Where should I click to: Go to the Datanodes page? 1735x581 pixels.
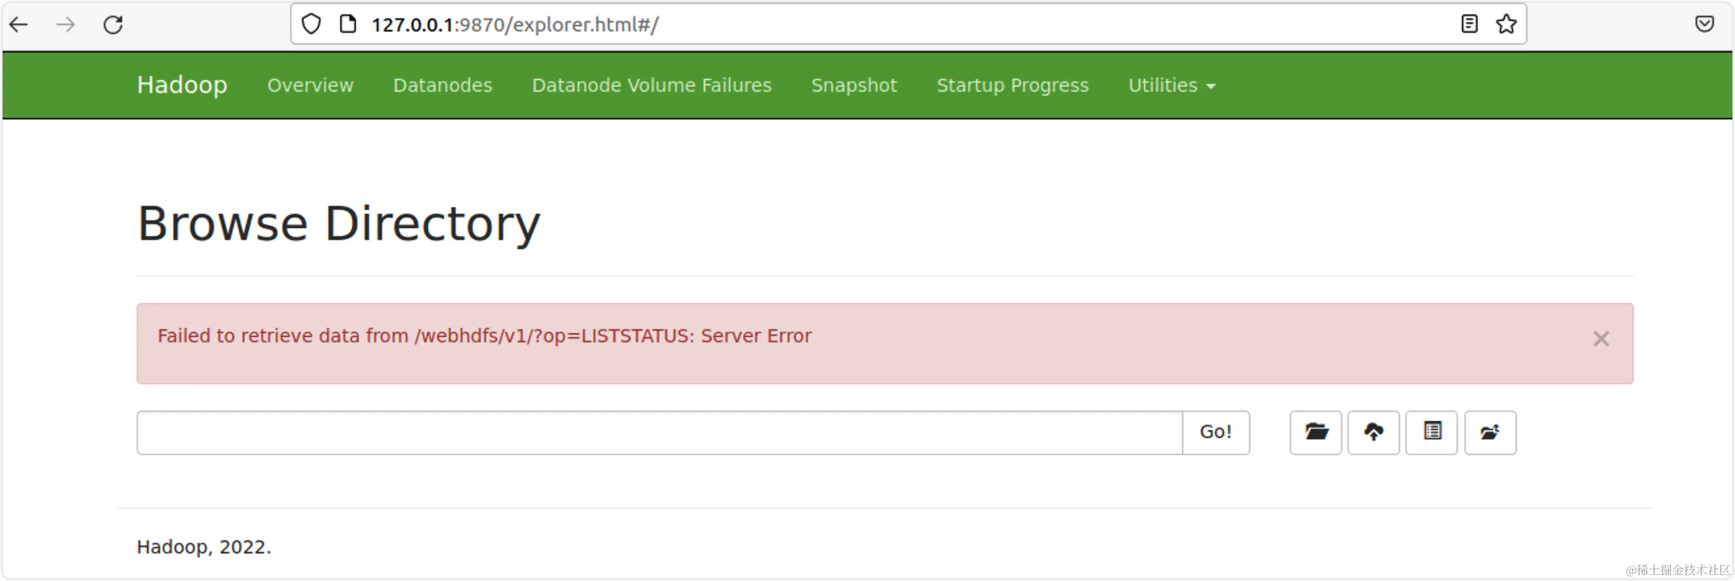443,85
